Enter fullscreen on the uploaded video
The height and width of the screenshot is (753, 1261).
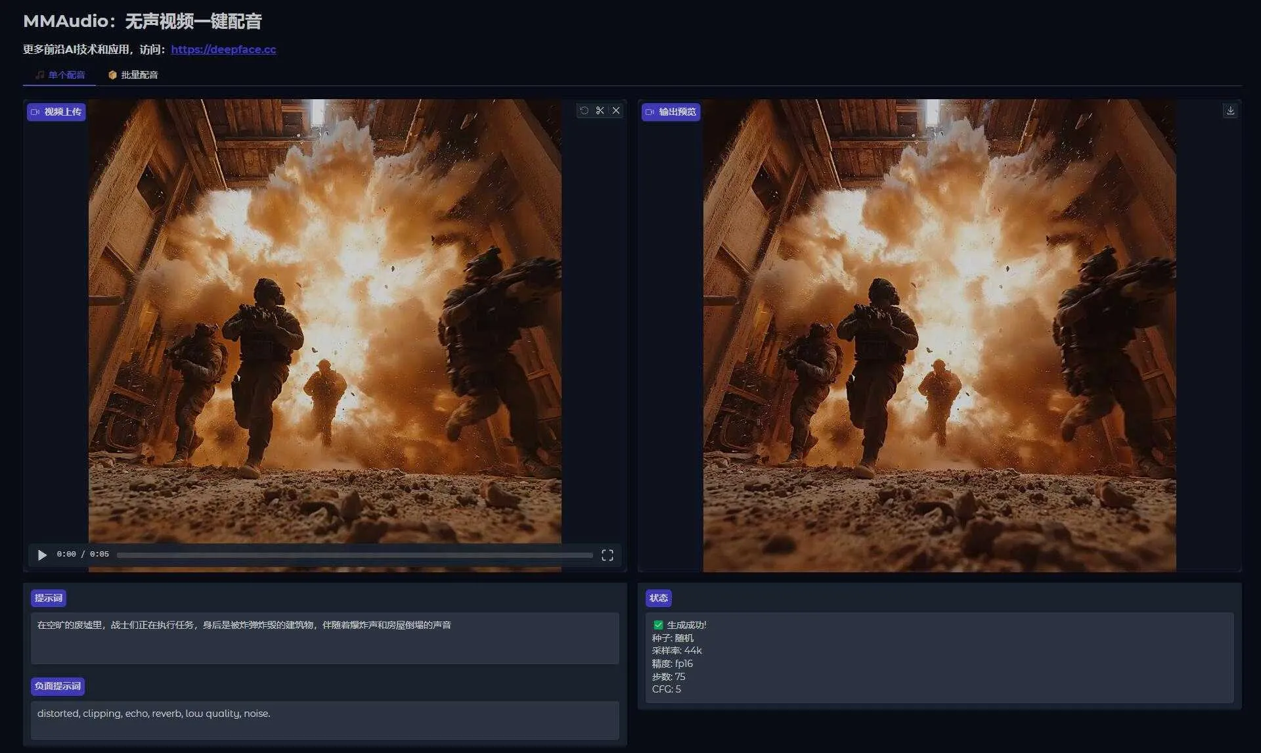[608, 555]
